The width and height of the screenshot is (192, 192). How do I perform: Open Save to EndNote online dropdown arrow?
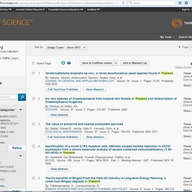(x=116, y=63)
